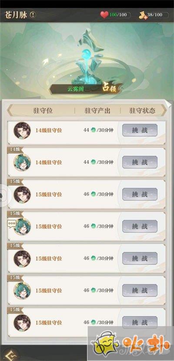Image resolution: width=174 pixels, height=361 pixels.
Task: Tap the 驻守位 column header
Action: (43, 111)
